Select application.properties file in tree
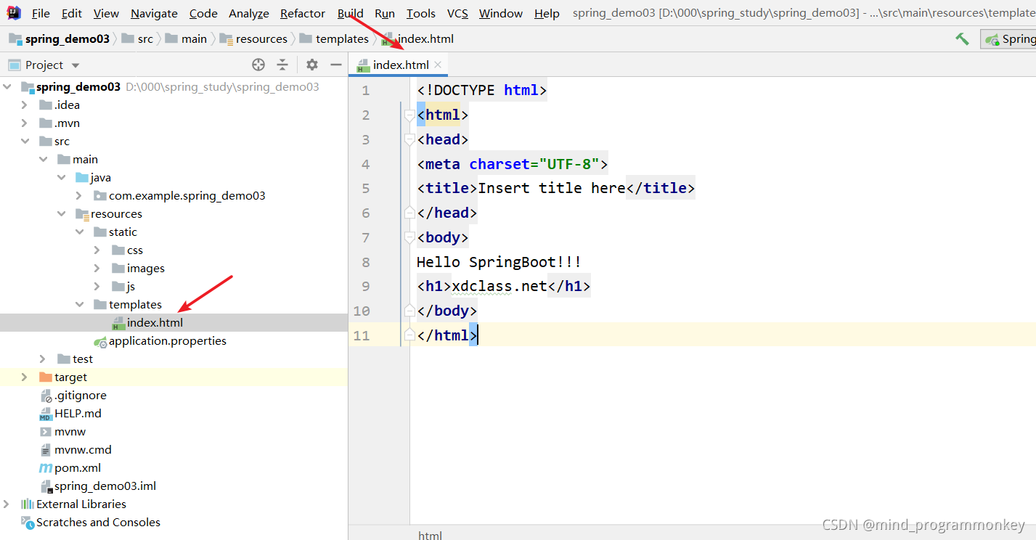The height and width of the screenshot is (540, 1036). [167, 340]
